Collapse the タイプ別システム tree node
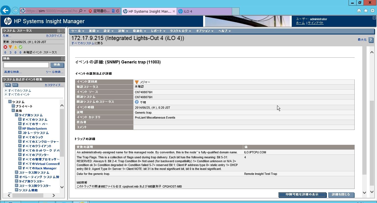Viewport: 377px width, 203px height. point(17,115)
